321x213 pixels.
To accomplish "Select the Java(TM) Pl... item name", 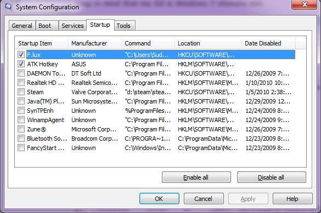I will [x=46, y=101].
